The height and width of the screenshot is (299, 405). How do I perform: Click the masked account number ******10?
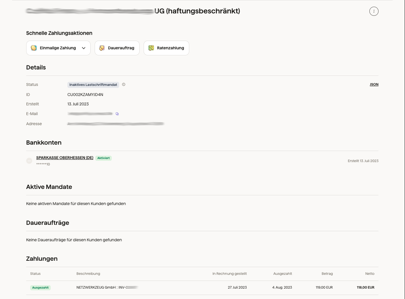coord(43,164)
